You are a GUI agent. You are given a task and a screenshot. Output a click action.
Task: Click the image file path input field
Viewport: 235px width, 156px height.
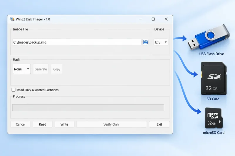click(x=77, y=42)
